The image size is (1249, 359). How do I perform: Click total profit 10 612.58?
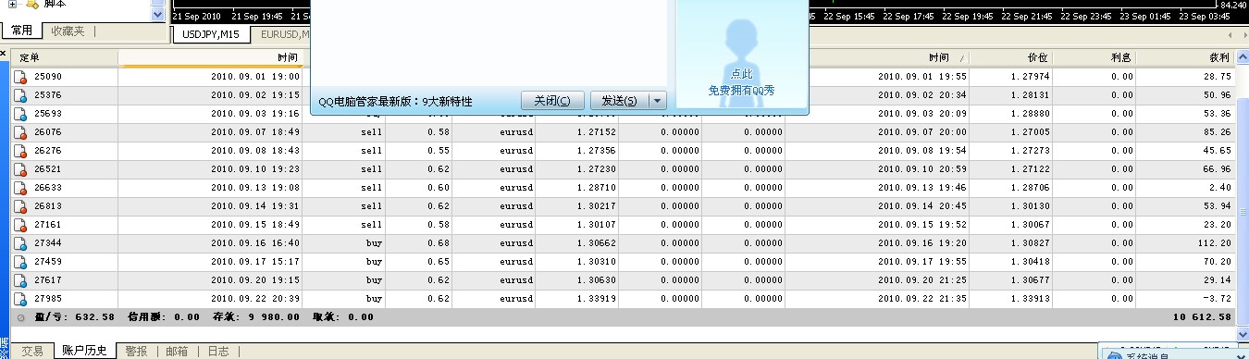1201,317
